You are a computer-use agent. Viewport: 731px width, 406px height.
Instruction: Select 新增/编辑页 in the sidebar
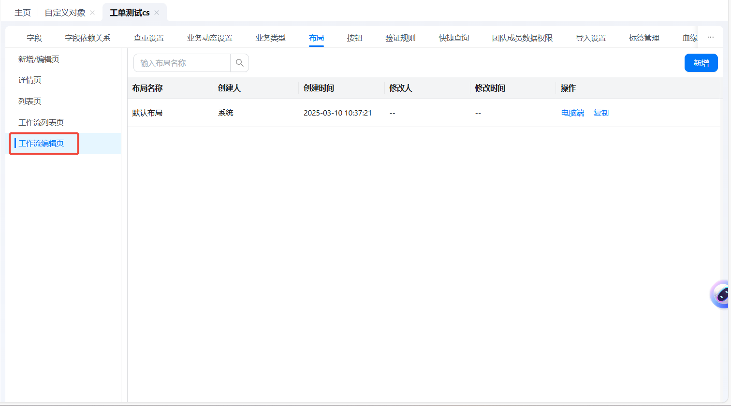tap(63, 59)
